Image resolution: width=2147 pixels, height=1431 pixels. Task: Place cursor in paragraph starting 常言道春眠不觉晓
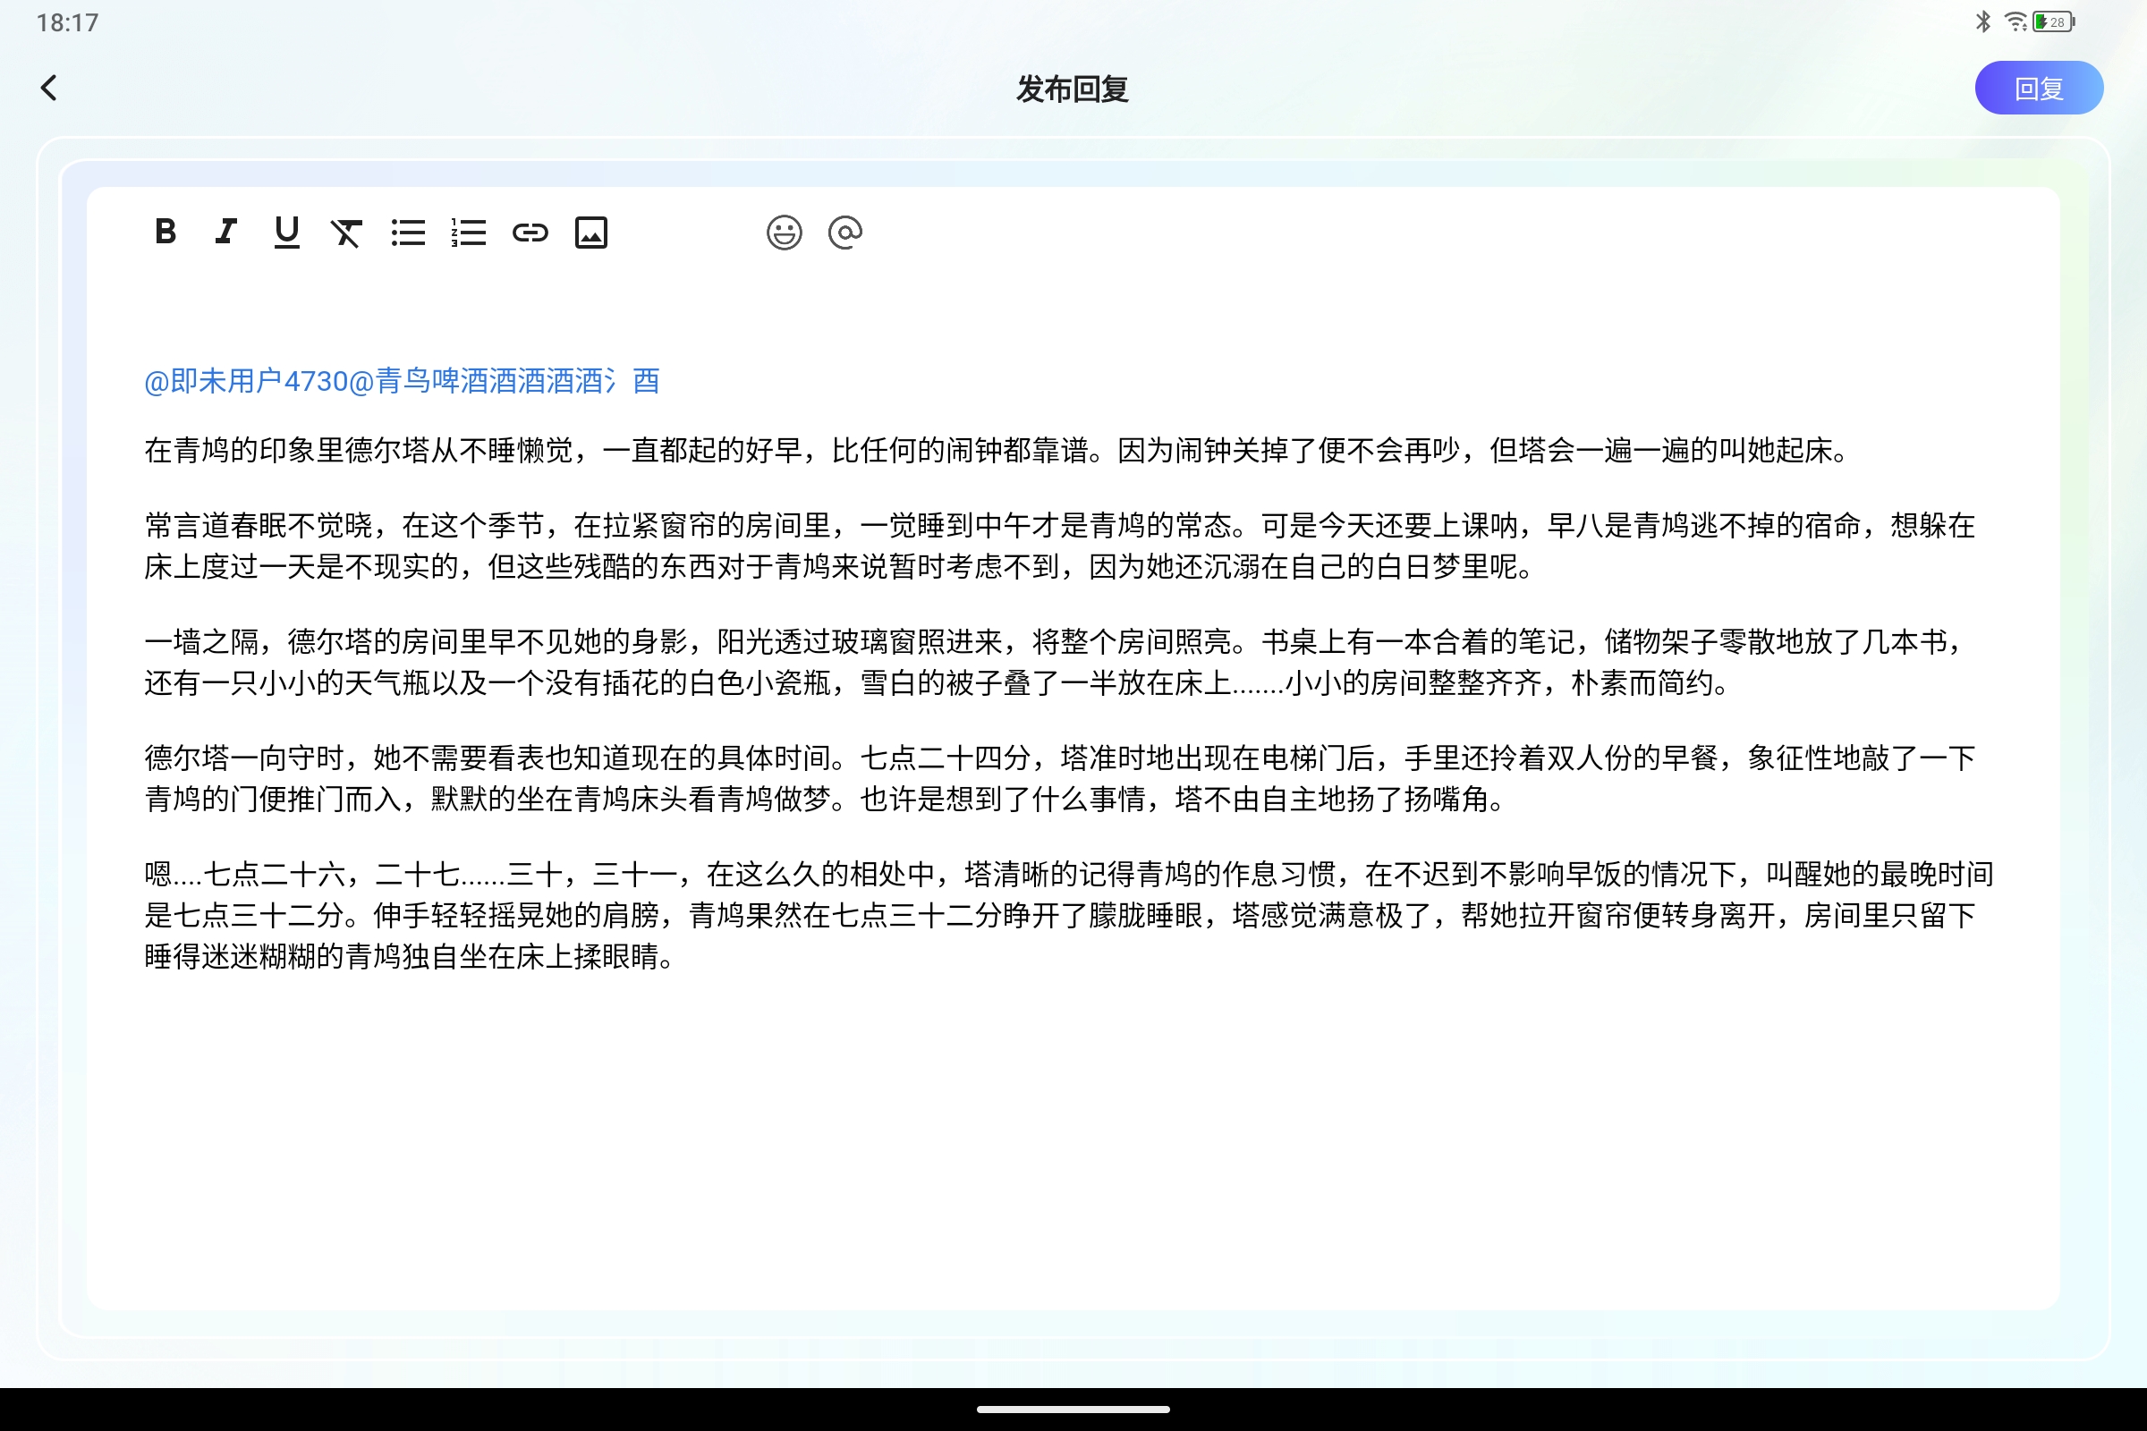point(1060,546)
